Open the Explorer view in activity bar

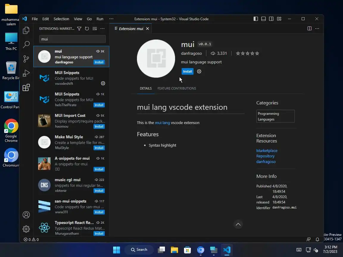pyautogui.click(x=26, y=30)
